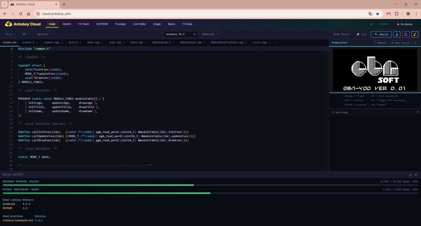Click the copy build output icon

click(410, 174)
